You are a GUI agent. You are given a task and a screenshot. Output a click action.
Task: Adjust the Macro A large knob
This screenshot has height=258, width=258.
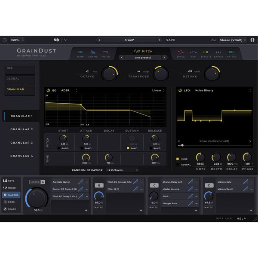point(37,198)
